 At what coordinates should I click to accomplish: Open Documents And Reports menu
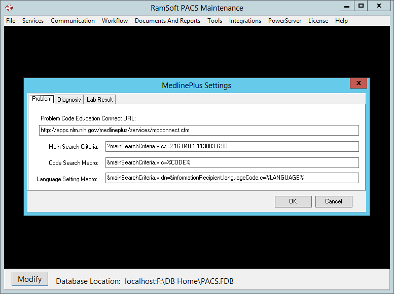pos(167,21)
